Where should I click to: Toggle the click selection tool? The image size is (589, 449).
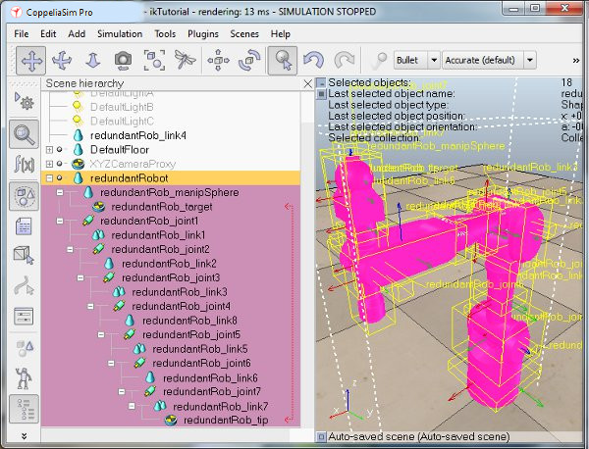coord(283,60)
